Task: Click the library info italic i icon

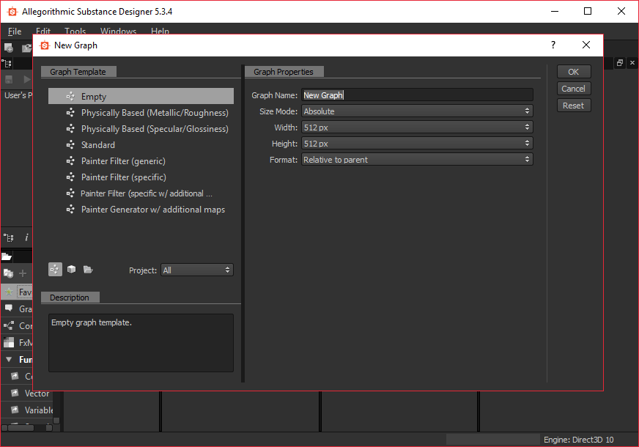Action: [26, 237]
